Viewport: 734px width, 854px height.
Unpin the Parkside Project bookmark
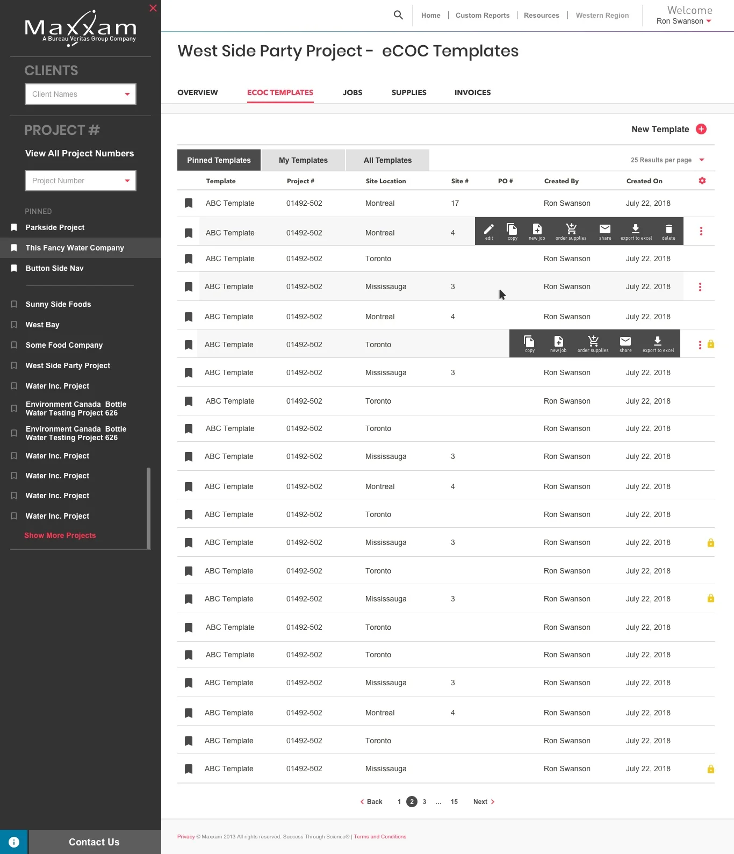[x=14, y=227]
